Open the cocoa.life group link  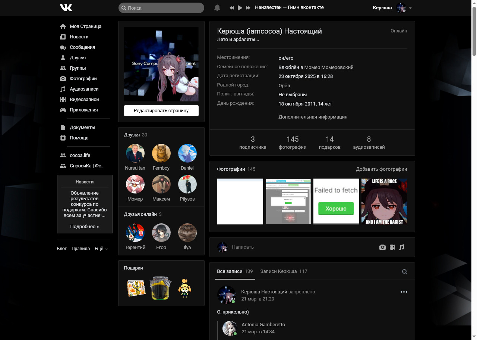pos(80,155)
